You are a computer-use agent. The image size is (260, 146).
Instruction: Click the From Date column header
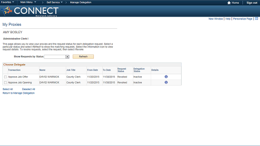point(93,70)
